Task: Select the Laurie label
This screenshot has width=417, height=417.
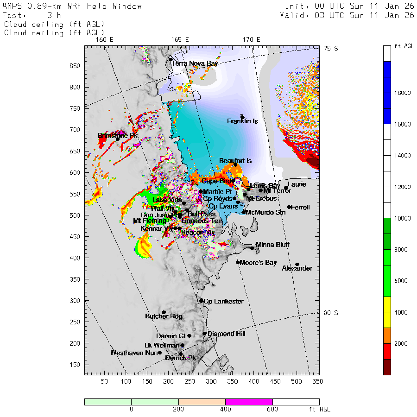Action: 297,184
